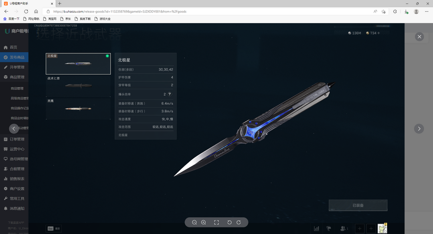Close the image preview overlay
433x234 pixels.
pos(419,37)
